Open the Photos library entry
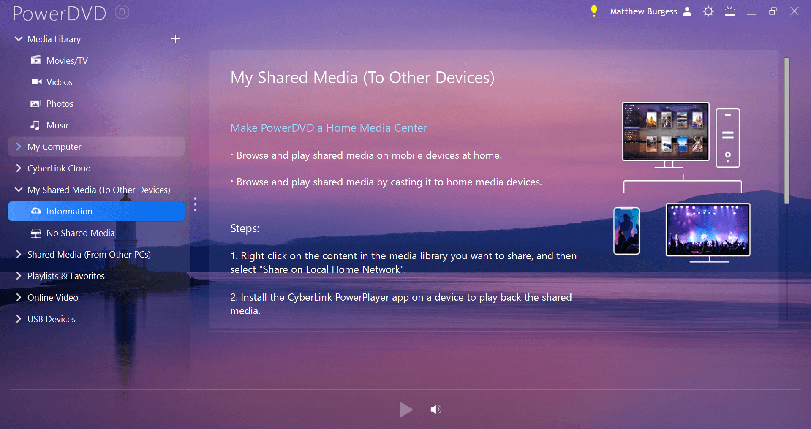Viewport: 811px width, 429px height. [96, 103]
